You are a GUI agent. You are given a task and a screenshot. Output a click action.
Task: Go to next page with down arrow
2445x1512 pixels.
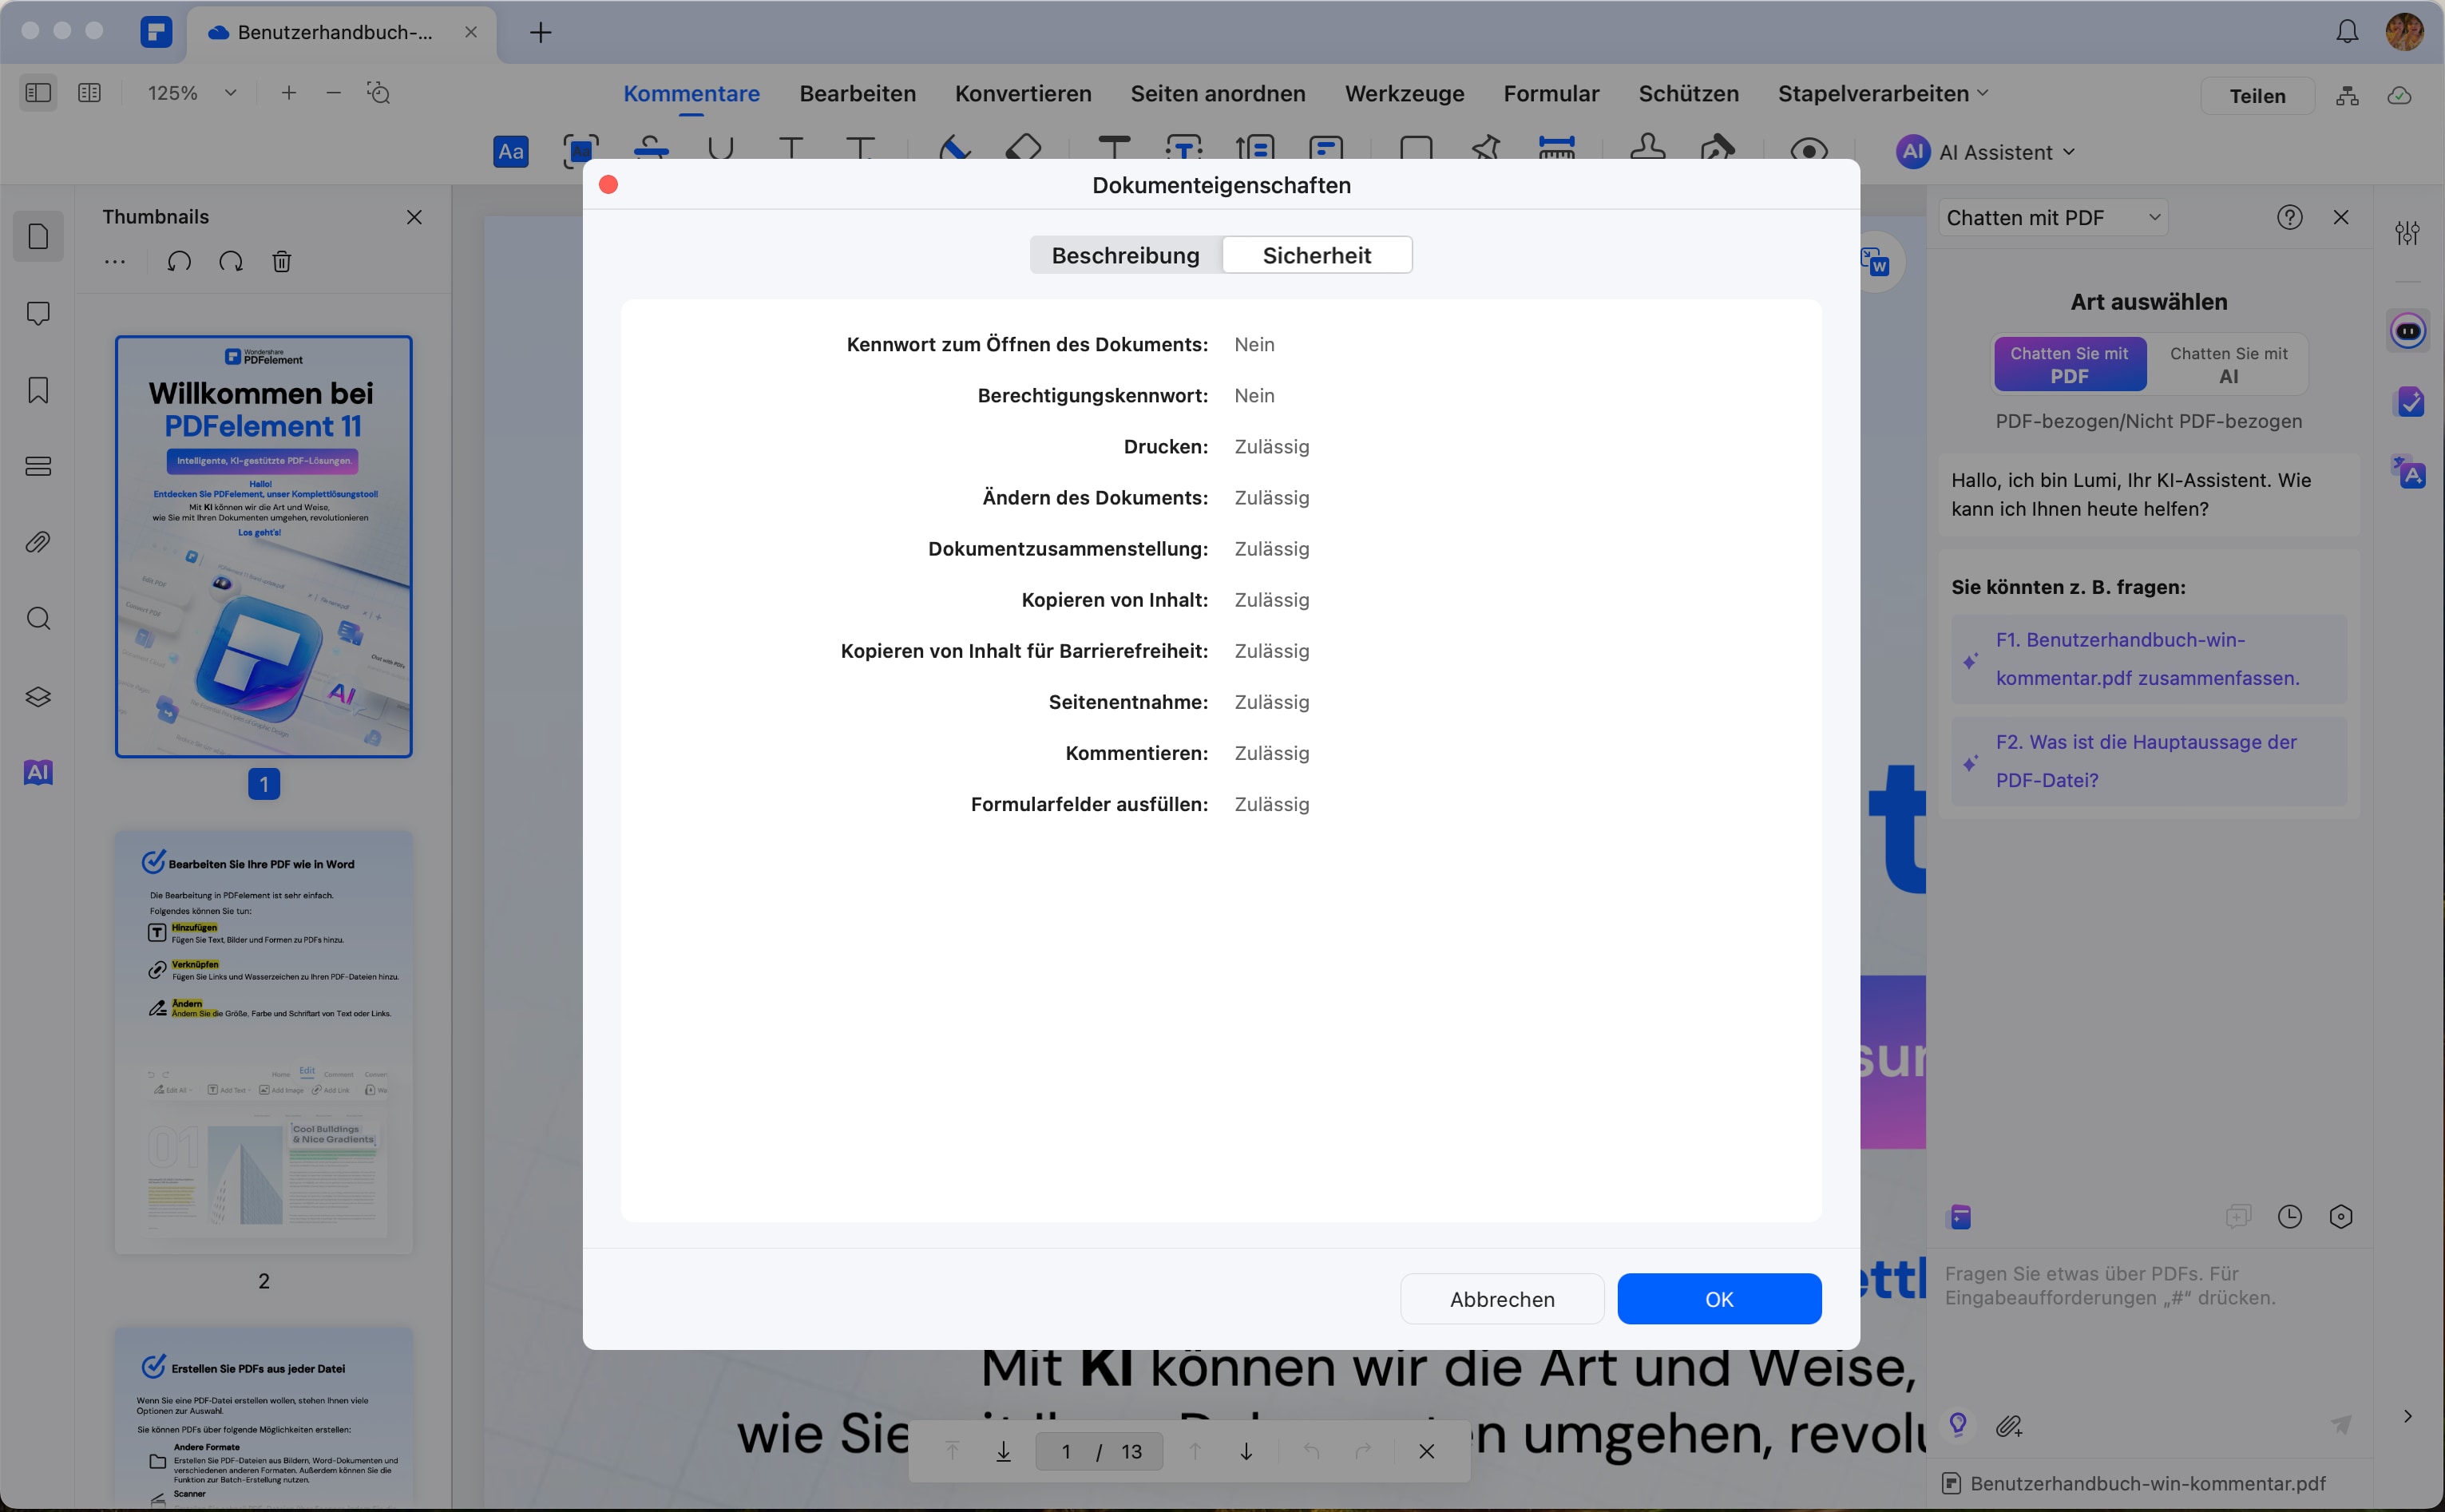pyautogui.click(x=1246, y=1451)
